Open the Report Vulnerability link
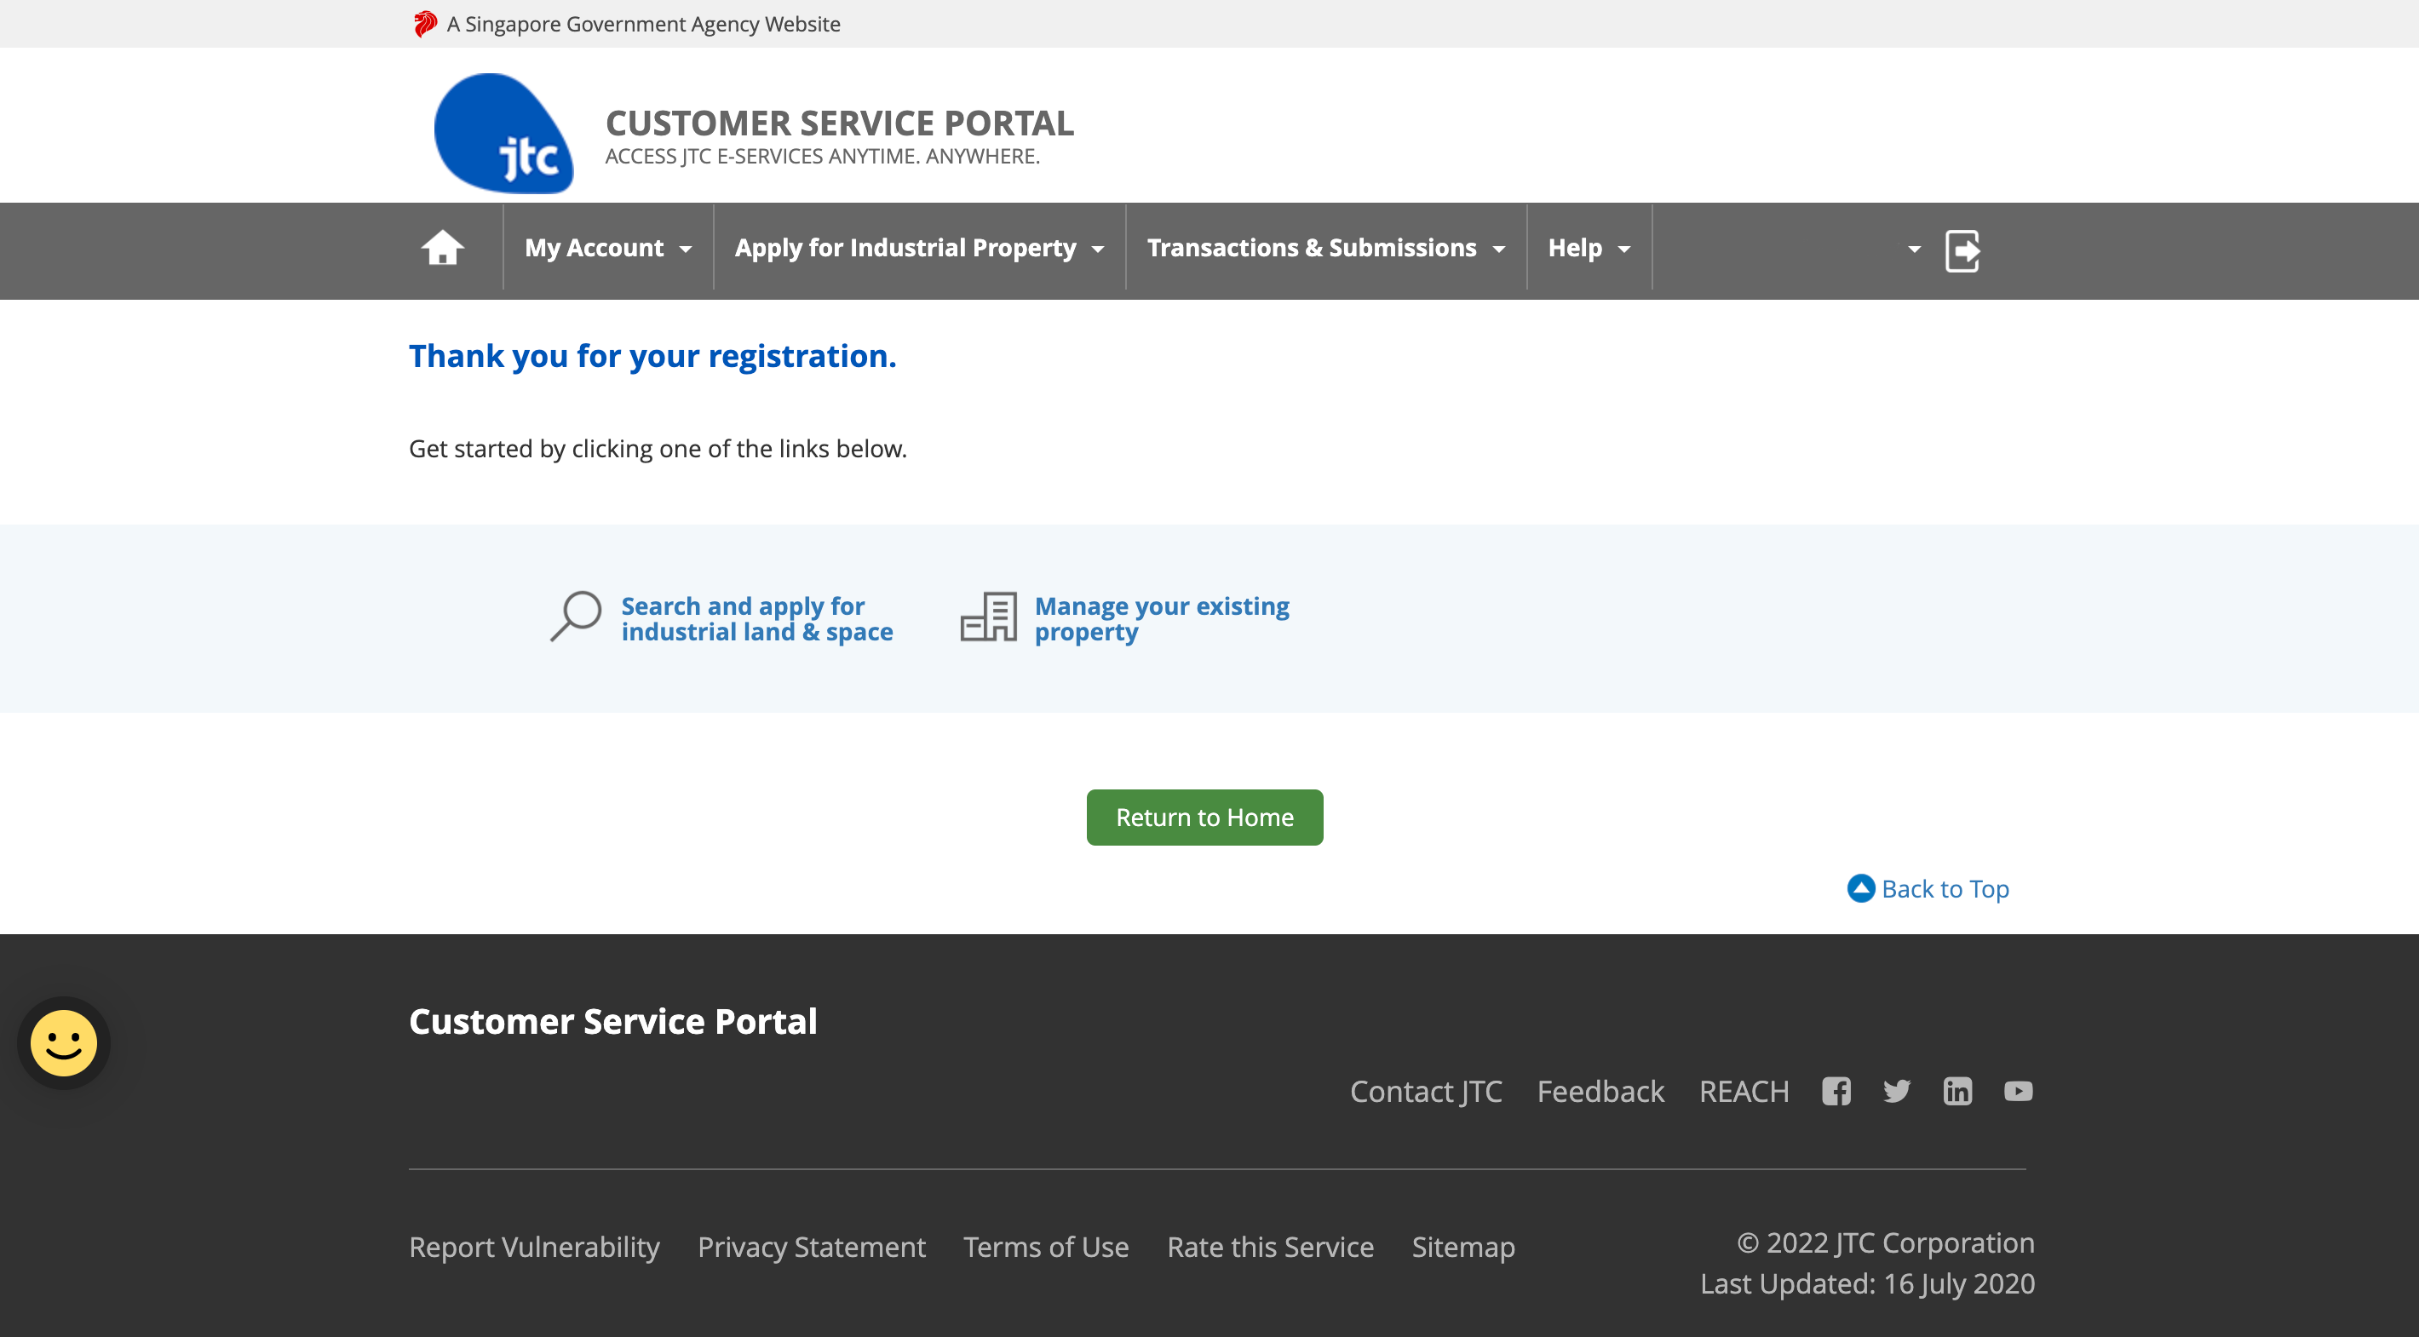Viewport: 2419px width, 1337px height. click(534, 1247)
